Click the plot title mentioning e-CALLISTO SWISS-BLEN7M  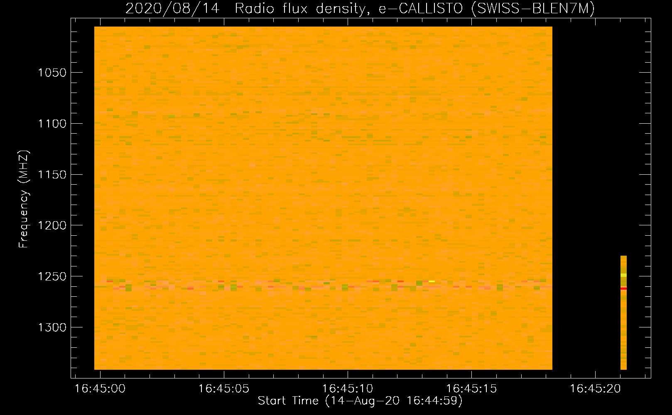(360, 8)
